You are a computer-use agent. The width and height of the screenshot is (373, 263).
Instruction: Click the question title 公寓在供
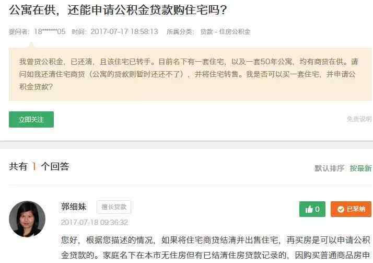click(118, 10)
